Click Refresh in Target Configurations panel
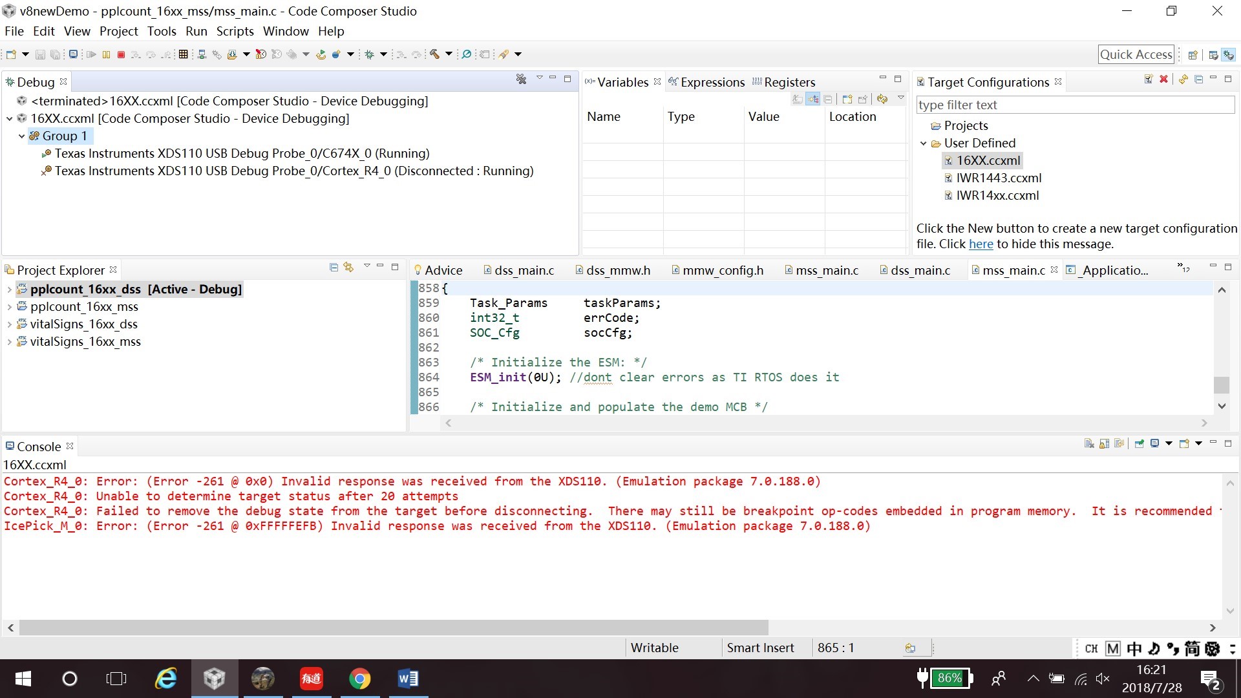 1183,79
